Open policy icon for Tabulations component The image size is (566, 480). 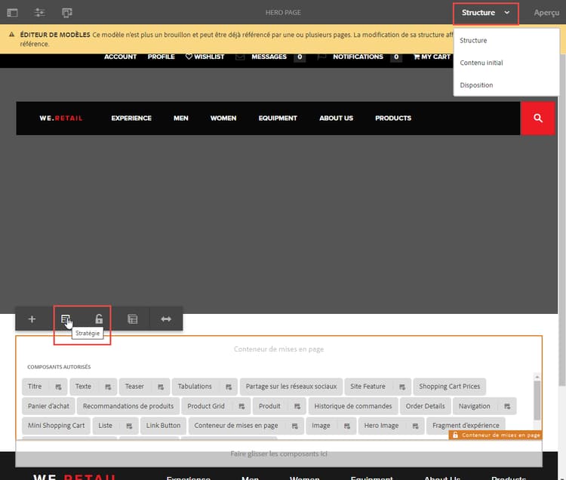pyautogui.click(x=229, y=387)
